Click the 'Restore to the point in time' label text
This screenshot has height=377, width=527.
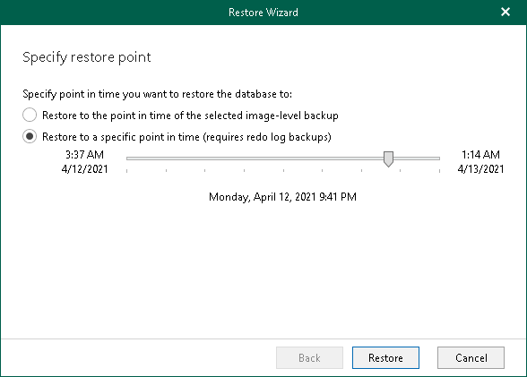pyautogui.click(x=190, y=116)
